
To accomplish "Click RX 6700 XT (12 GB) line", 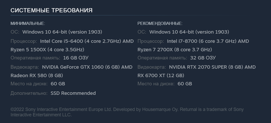I will pos(161,76).
